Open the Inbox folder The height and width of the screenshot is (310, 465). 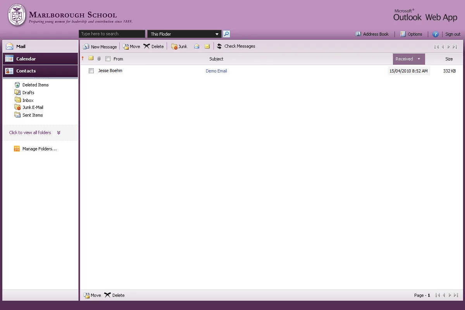tap(24, 100)
